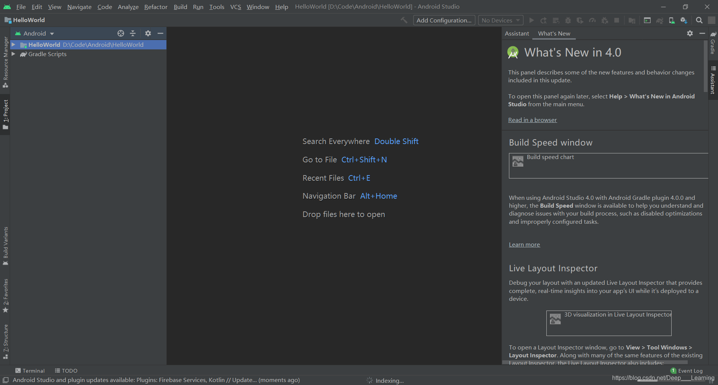Click the tool window toggle icon in status bar corner
The image size is (718, 385).
(x=6, y=380)
